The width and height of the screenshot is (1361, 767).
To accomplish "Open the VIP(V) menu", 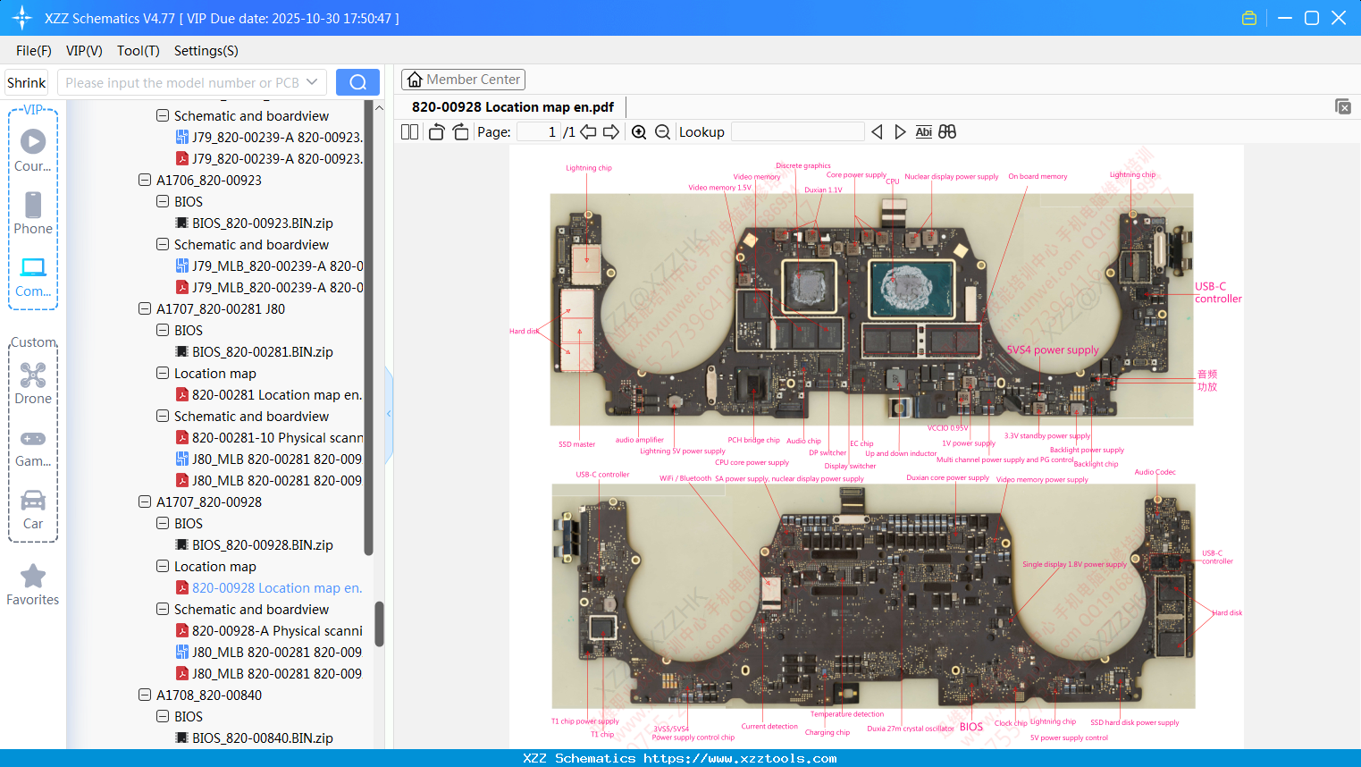I will tap(84, 51).
